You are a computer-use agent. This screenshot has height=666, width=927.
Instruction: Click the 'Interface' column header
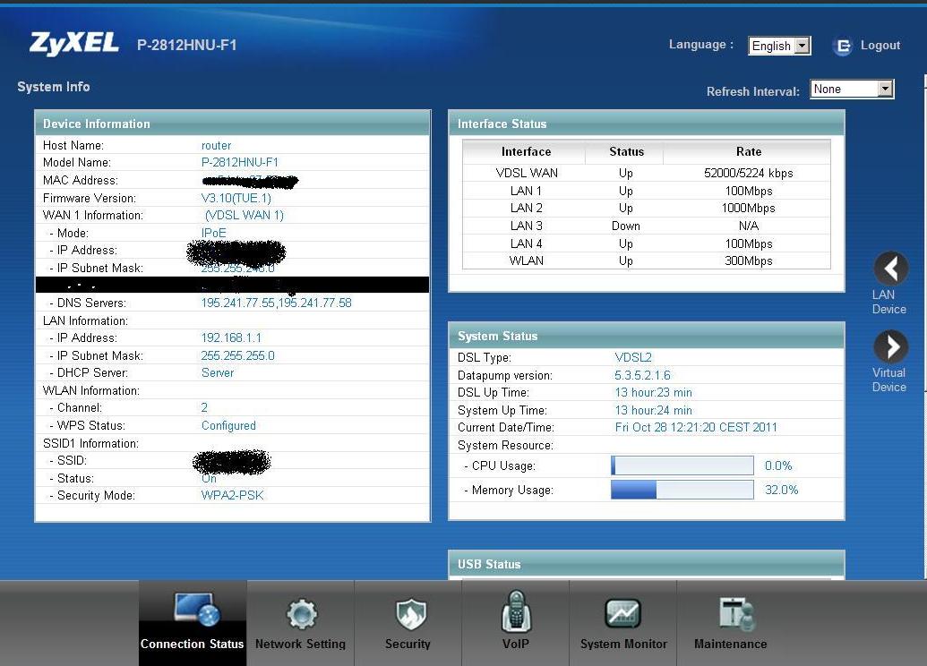point(526,151)
